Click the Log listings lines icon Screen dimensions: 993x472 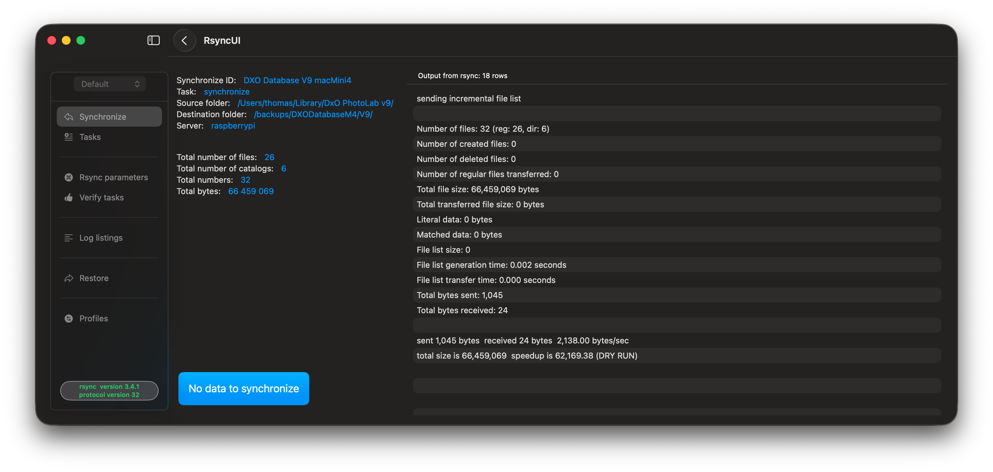pyautogui.click(x=69, y=238)
